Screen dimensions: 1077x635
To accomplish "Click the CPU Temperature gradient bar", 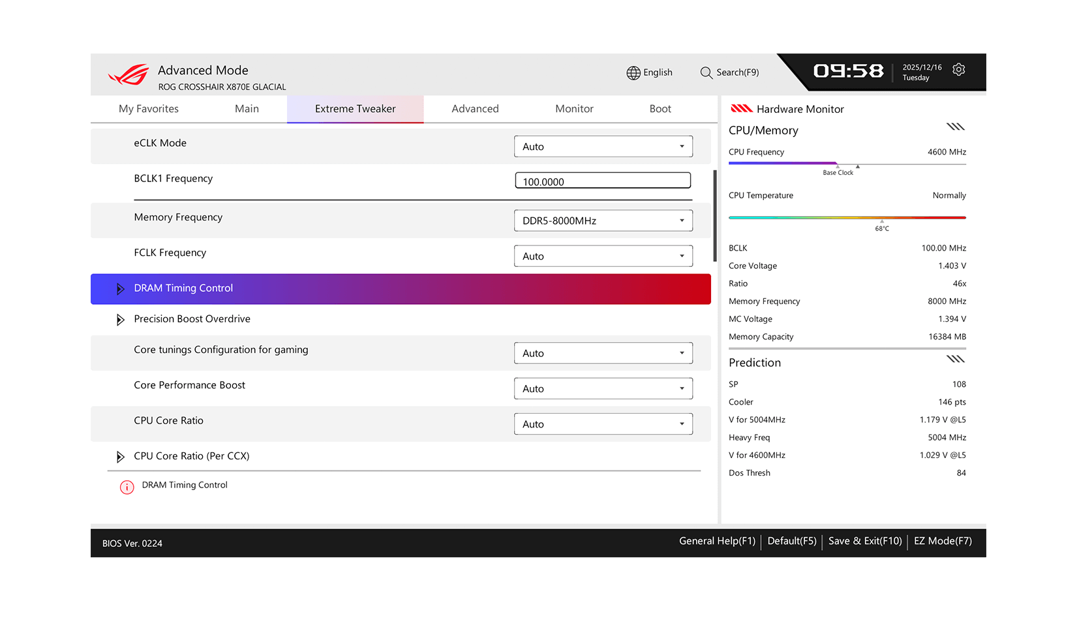I will [847, 217].
